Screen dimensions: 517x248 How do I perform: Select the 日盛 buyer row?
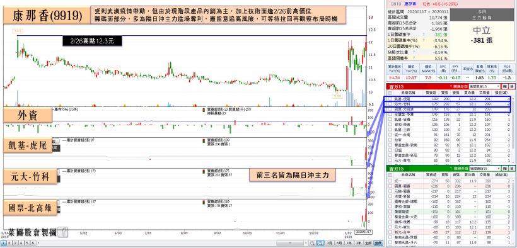click(449, 150)
